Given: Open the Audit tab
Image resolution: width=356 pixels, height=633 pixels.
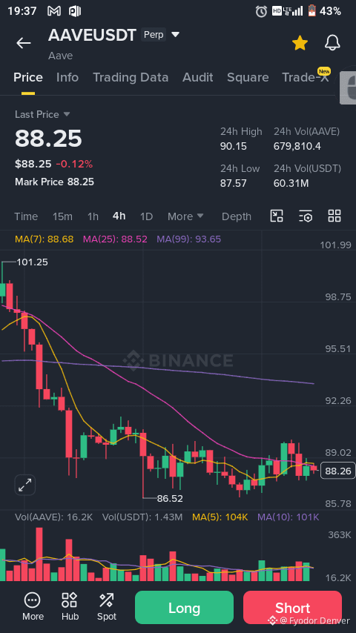Looking at the screenshot, I should point(197,78).
